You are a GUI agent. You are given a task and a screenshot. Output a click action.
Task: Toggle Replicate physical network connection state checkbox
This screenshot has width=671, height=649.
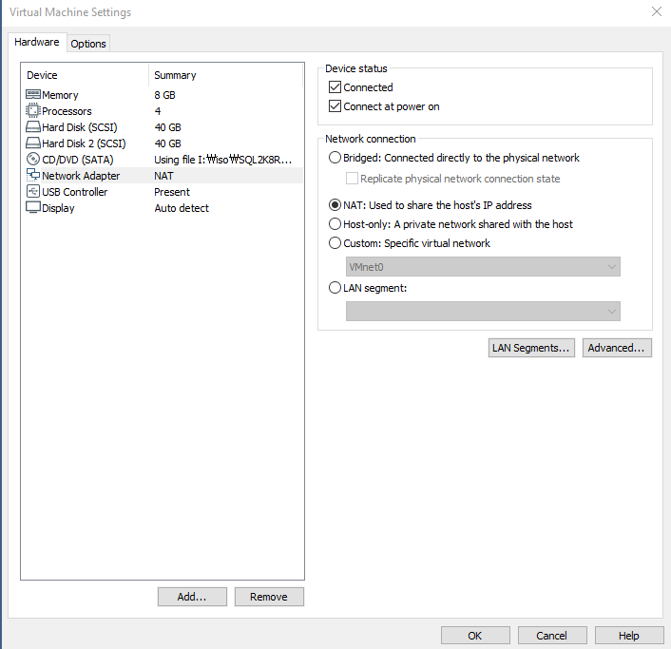[352, 179]
